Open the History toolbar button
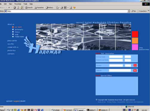 pyautogui.click(x=50, y=8)
